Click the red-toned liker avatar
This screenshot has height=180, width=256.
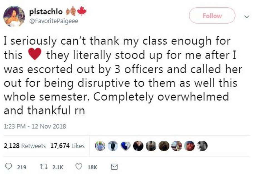point(189,146)
